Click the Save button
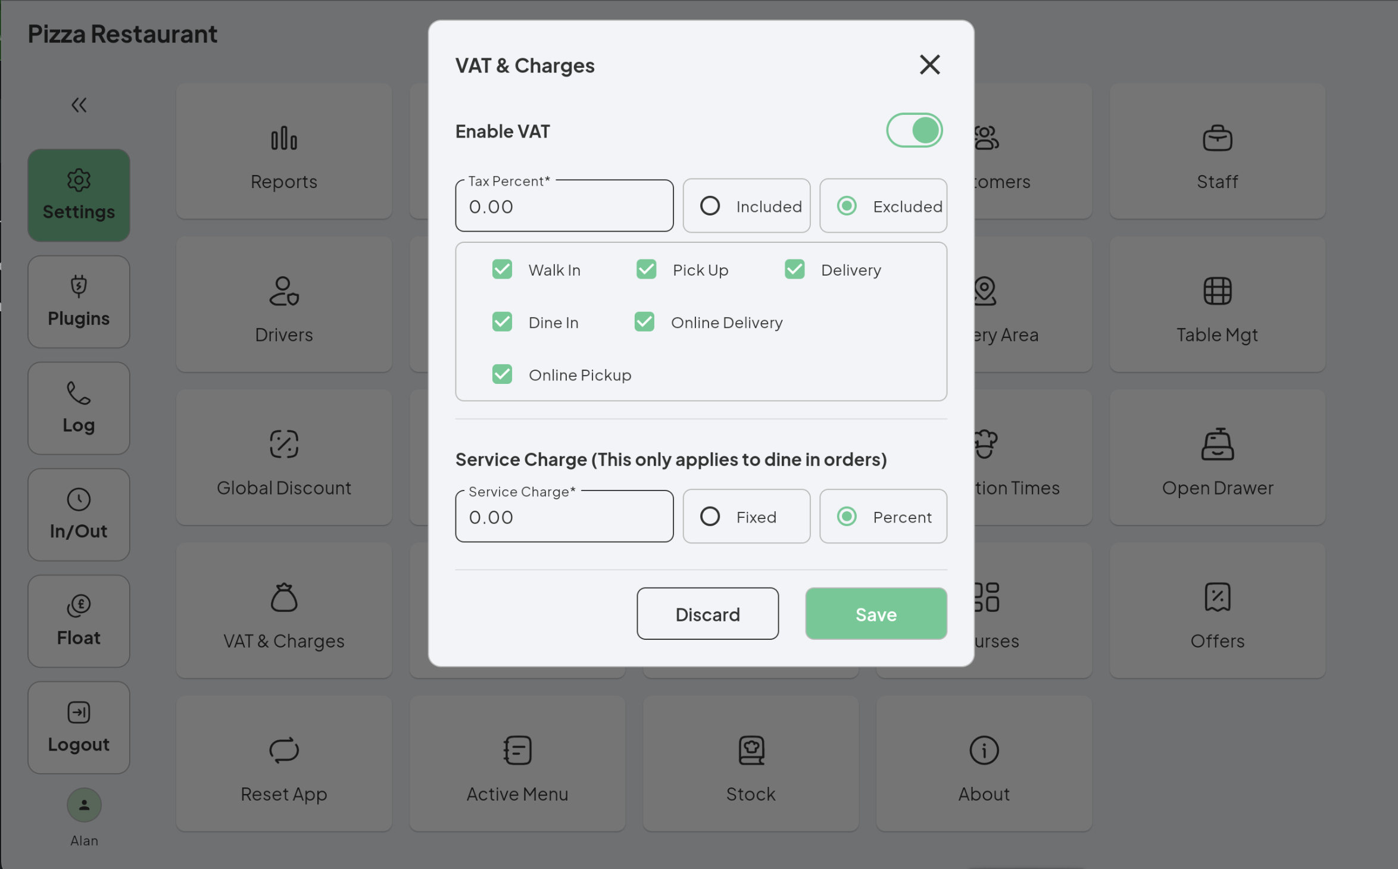This screenshot has height=869, width=1398. (875, 612)
